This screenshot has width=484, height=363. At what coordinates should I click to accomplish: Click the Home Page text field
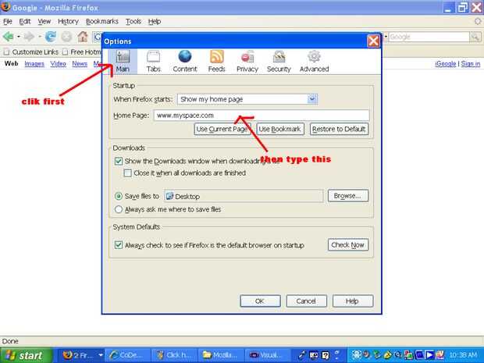coord(262,116)
